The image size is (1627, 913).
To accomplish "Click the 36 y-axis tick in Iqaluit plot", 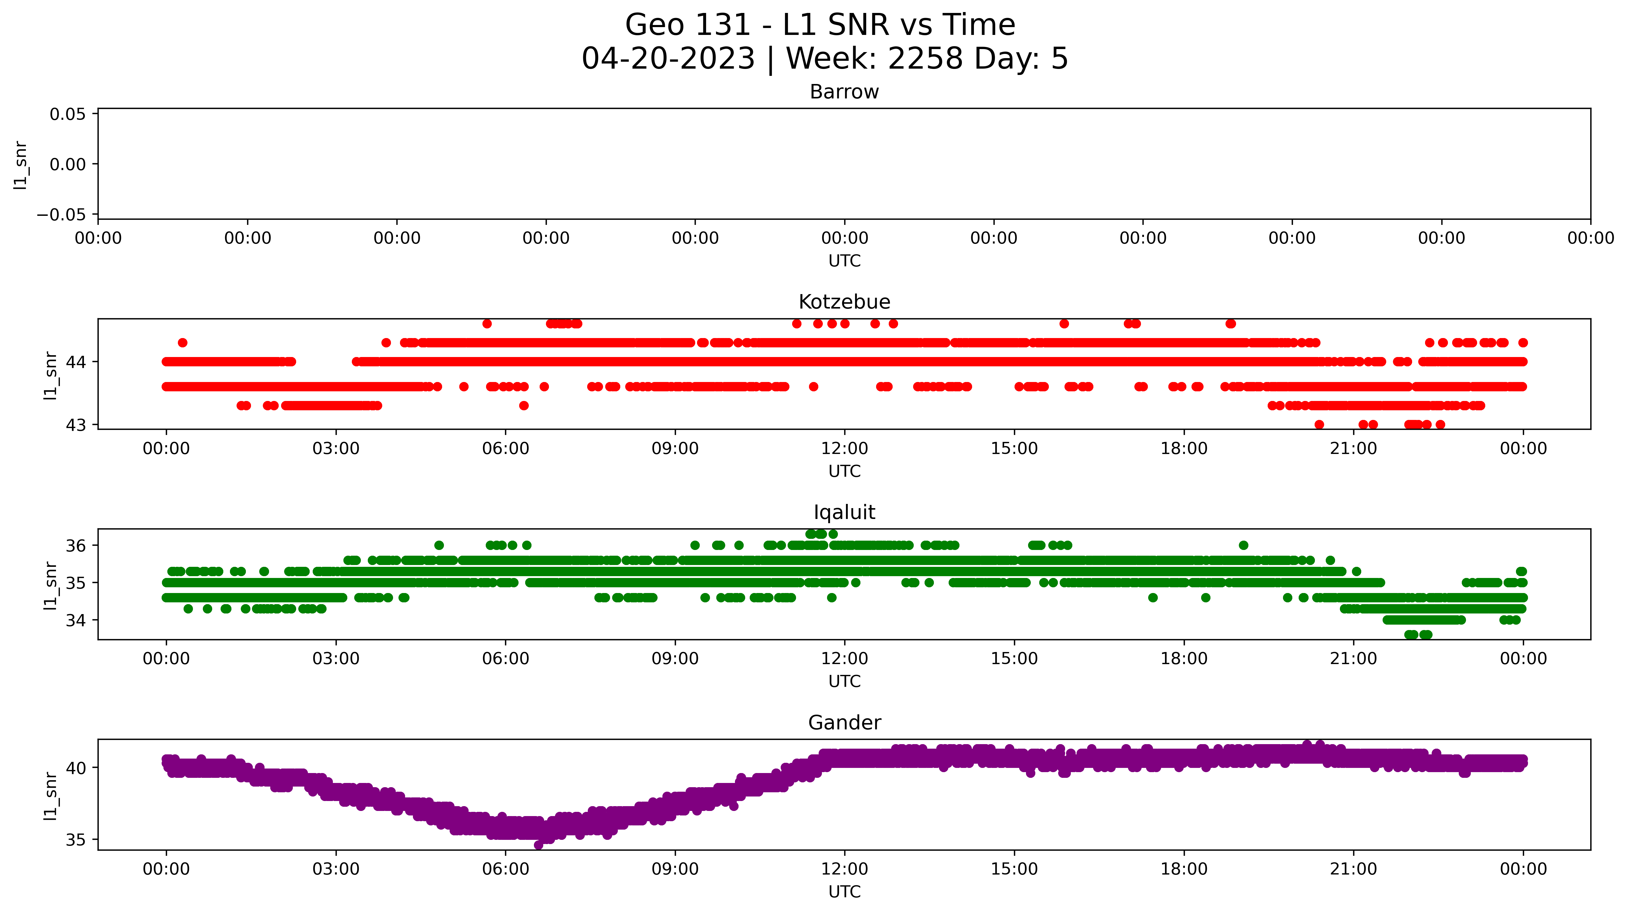I will click(76, 545).
